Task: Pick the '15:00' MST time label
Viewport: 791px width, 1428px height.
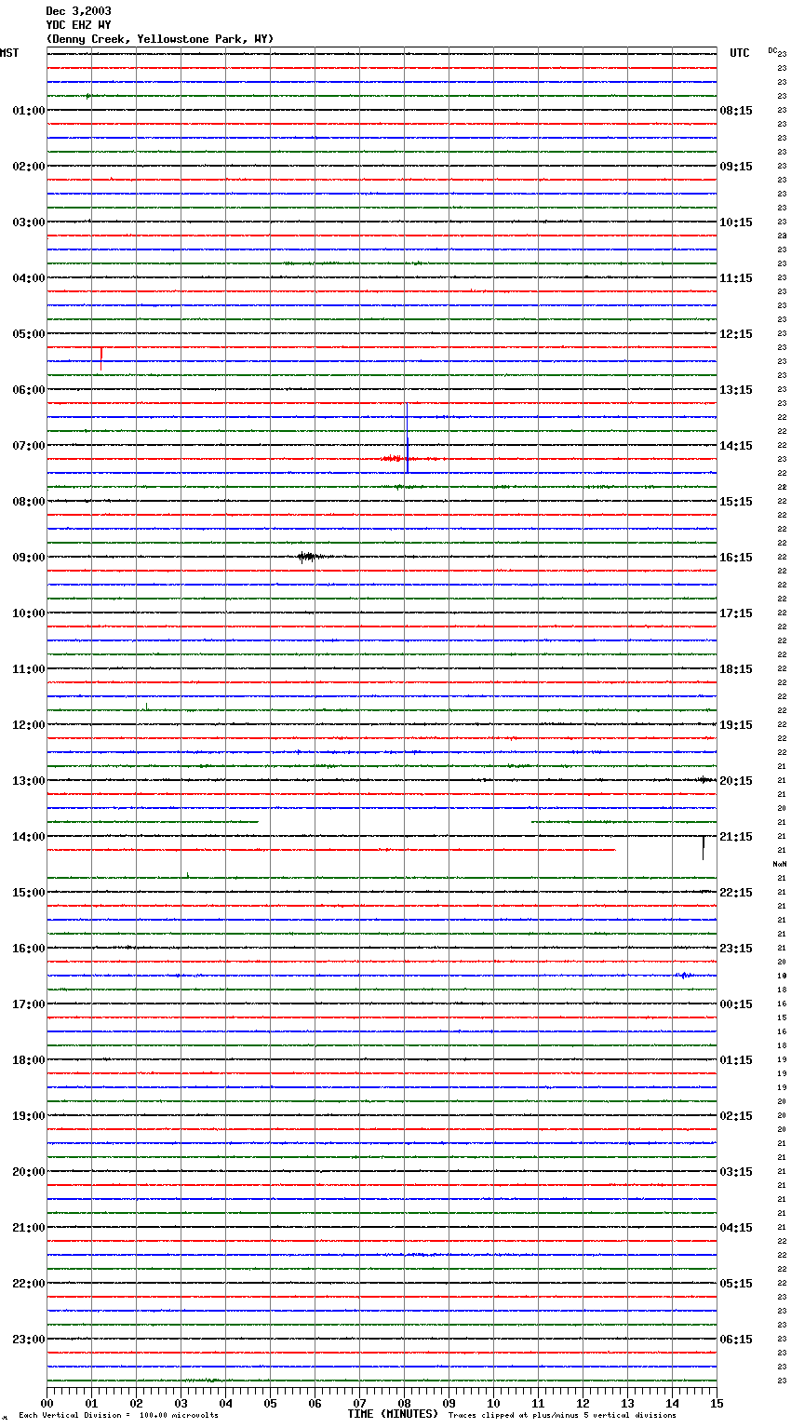Action: pos(29,893)
